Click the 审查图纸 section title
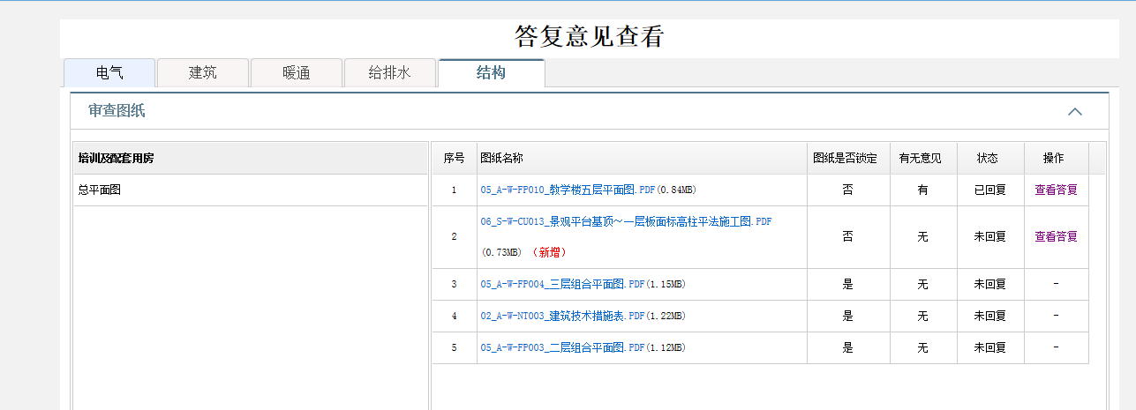 [117, 111]
